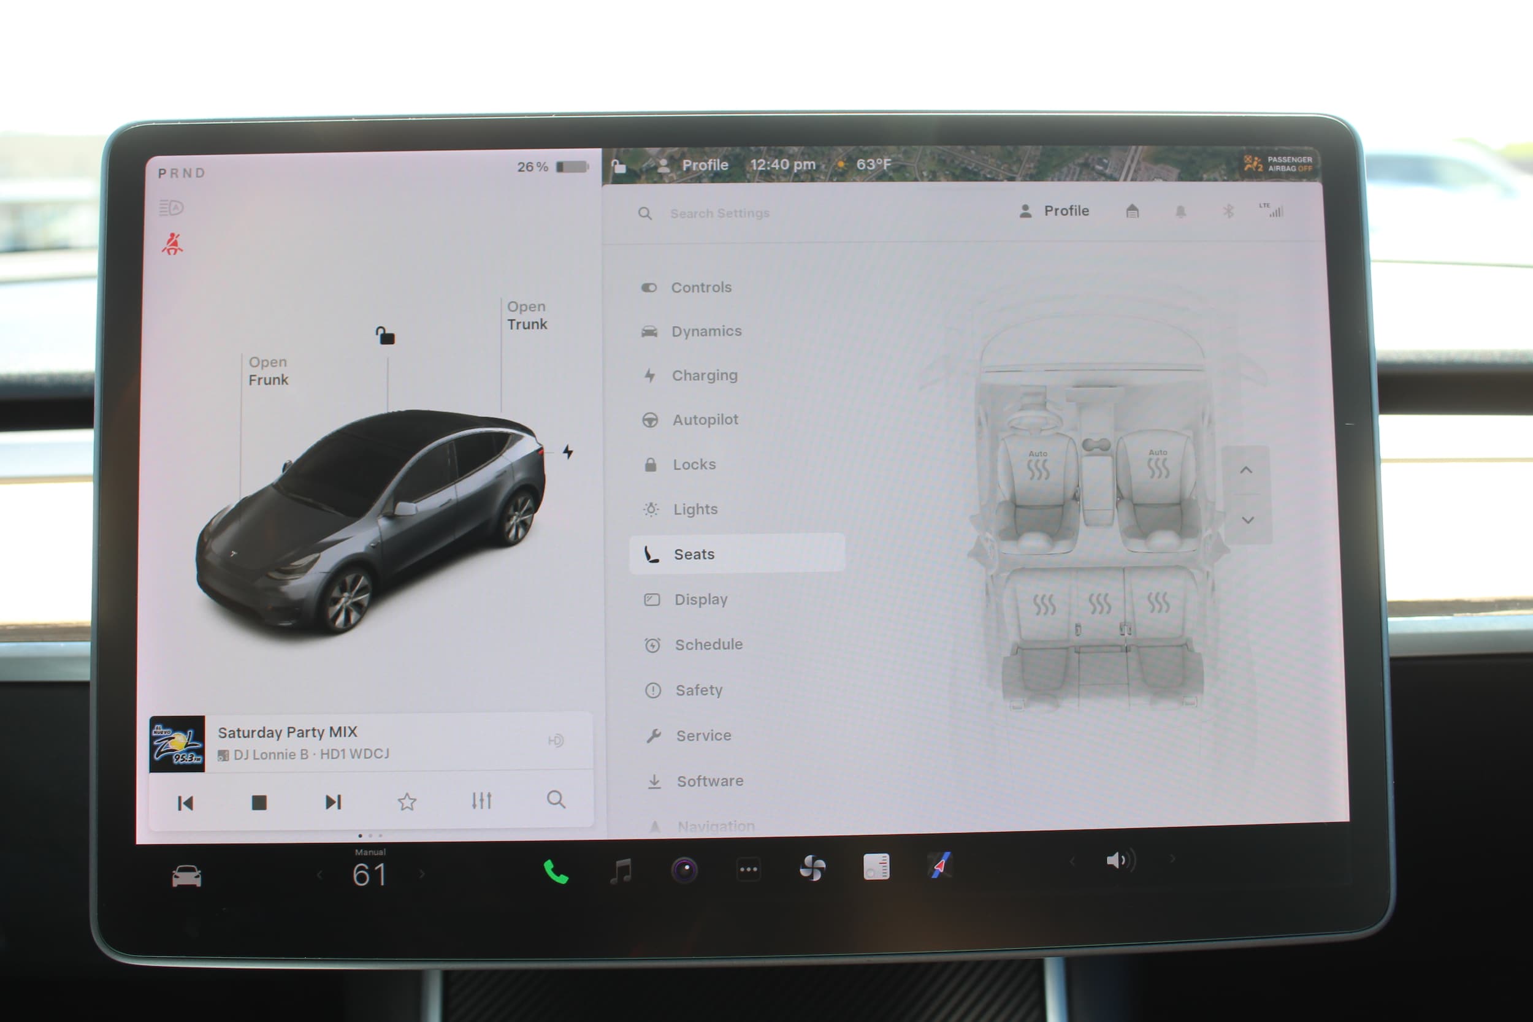Increase temperature with the right chevron
1533x1022 pixels.
tap(422, 874)
